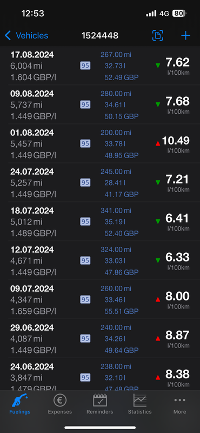Open the 29.06.2024 fueling entry
200x433 pixels.
click(100, 339)
